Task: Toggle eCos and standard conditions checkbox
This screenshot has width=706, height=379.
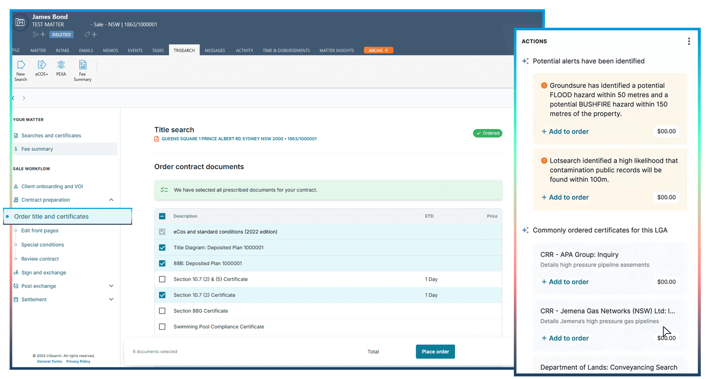Action: (162, 232)
